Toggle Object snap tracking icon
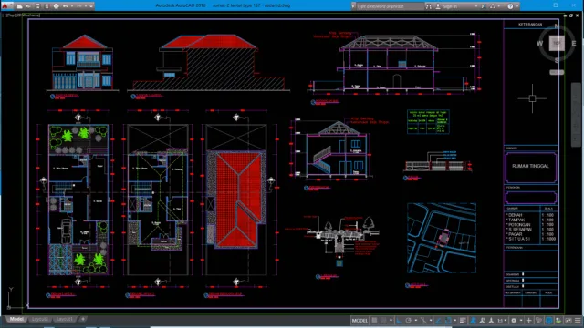 pos(438,320)
